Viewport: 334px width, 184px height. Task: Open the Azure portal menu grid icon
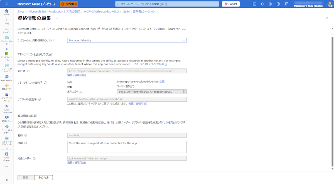tap(7, 4)
